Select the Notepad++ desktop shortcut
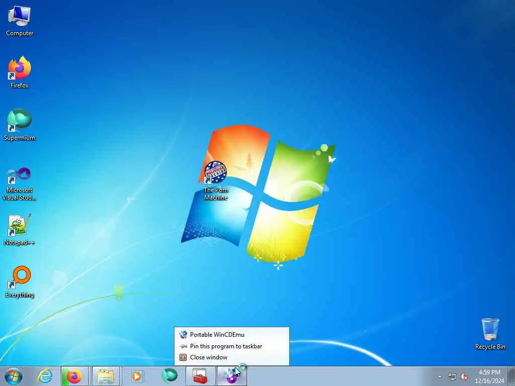 click(x=20, y=229)
